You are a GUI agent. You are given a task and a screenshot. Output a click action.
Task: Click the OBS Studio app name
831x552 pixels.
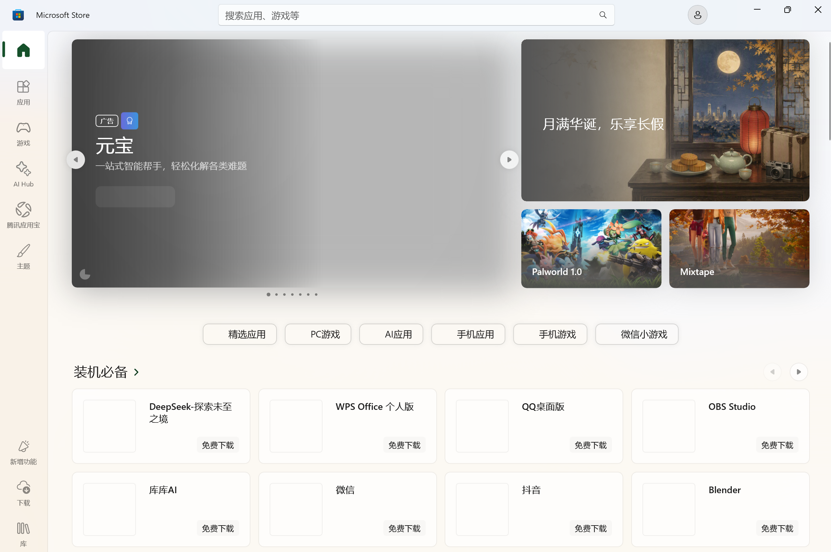(x=732, y=407)
